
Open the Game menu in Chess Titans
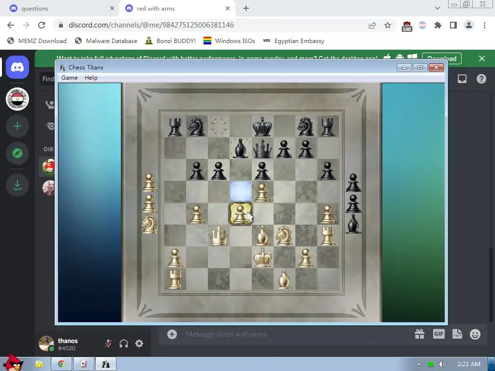coord(70,78)
